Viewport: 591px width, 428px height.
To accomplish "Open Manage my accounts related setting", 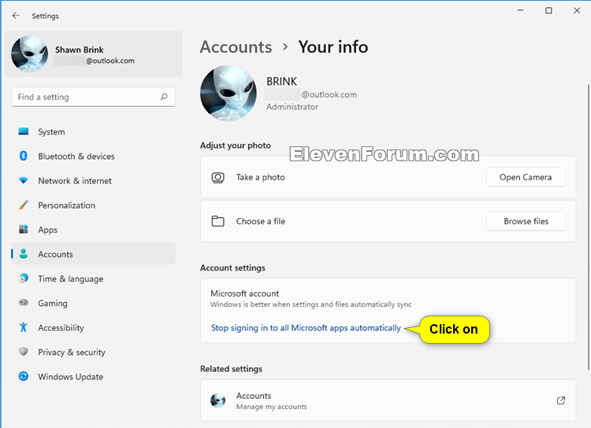I will coord(388,400).
